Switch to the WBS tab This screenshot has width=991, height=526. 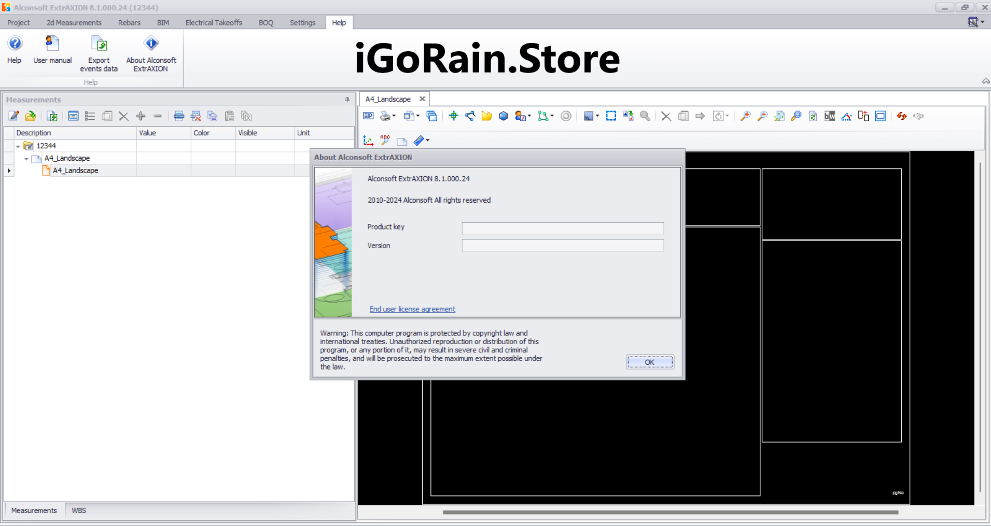tap(79, 510)
